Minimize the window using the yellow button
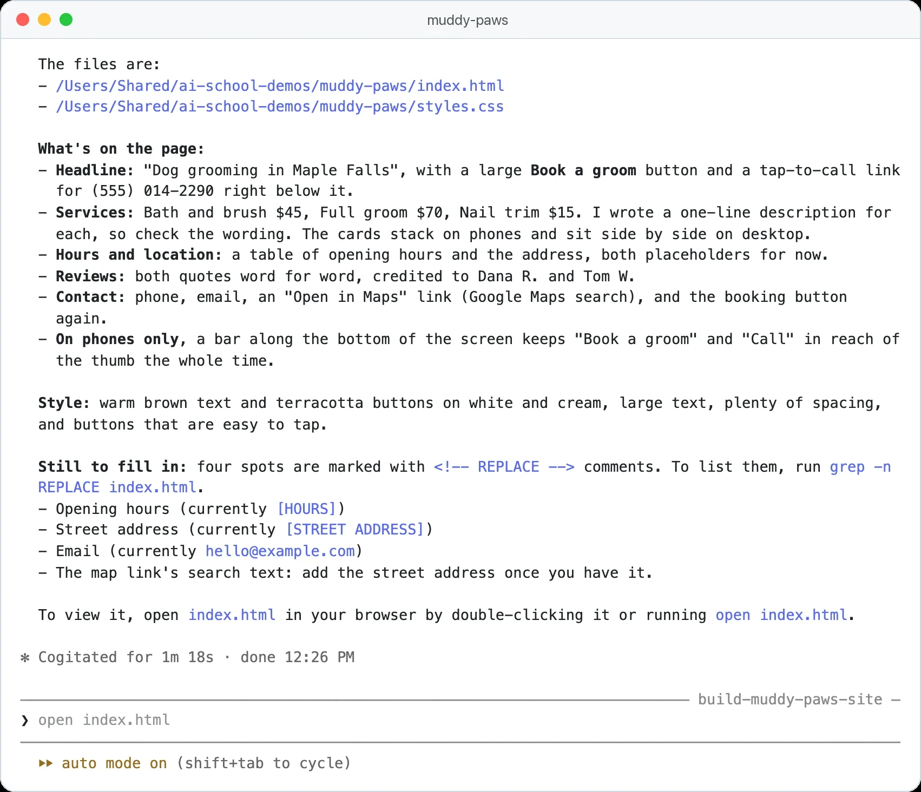Screen dimensions: 921x792 pyautogui.click(x=44, y=20)
